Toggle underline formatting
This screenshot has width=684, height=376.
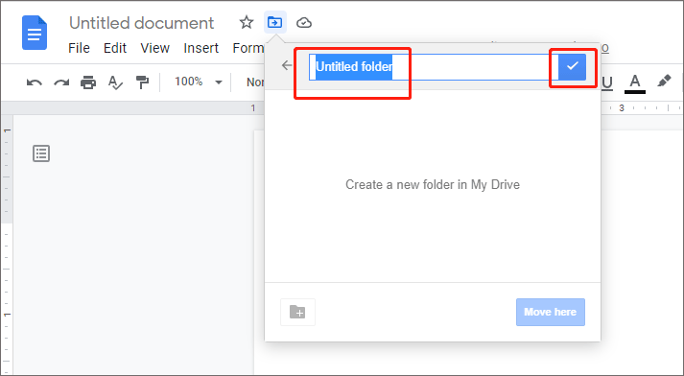coord(607,82)
